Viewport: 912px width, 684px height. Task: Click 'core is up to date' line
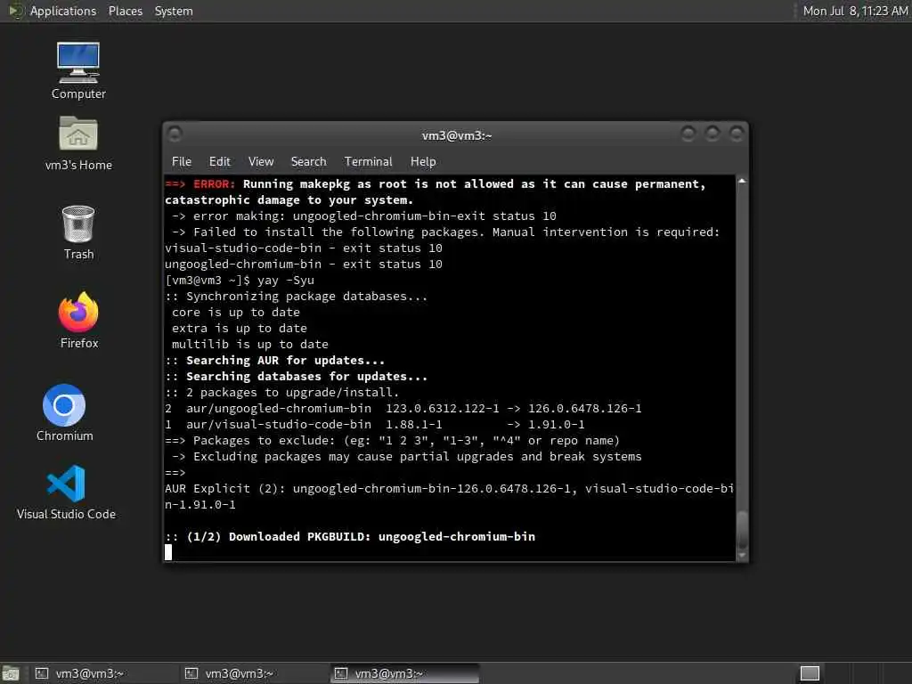235,313
